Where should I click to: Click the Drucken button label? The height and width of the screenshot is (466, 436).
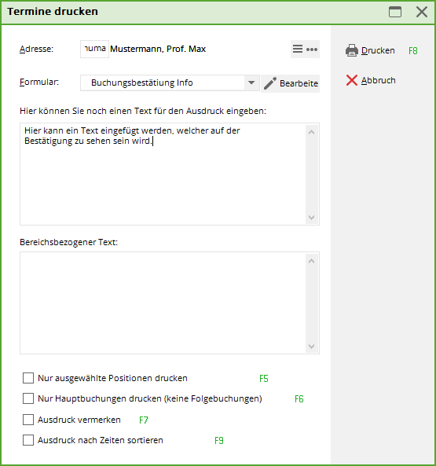pos(378,50)
